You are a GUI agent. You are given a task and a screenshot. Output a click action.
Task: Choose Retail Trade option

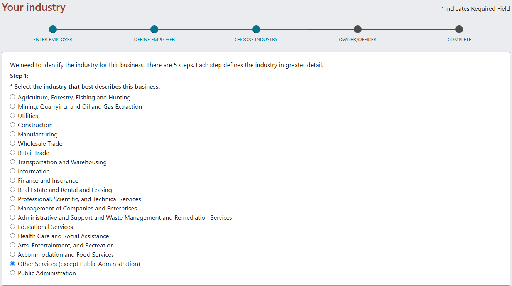pos(12,152)
